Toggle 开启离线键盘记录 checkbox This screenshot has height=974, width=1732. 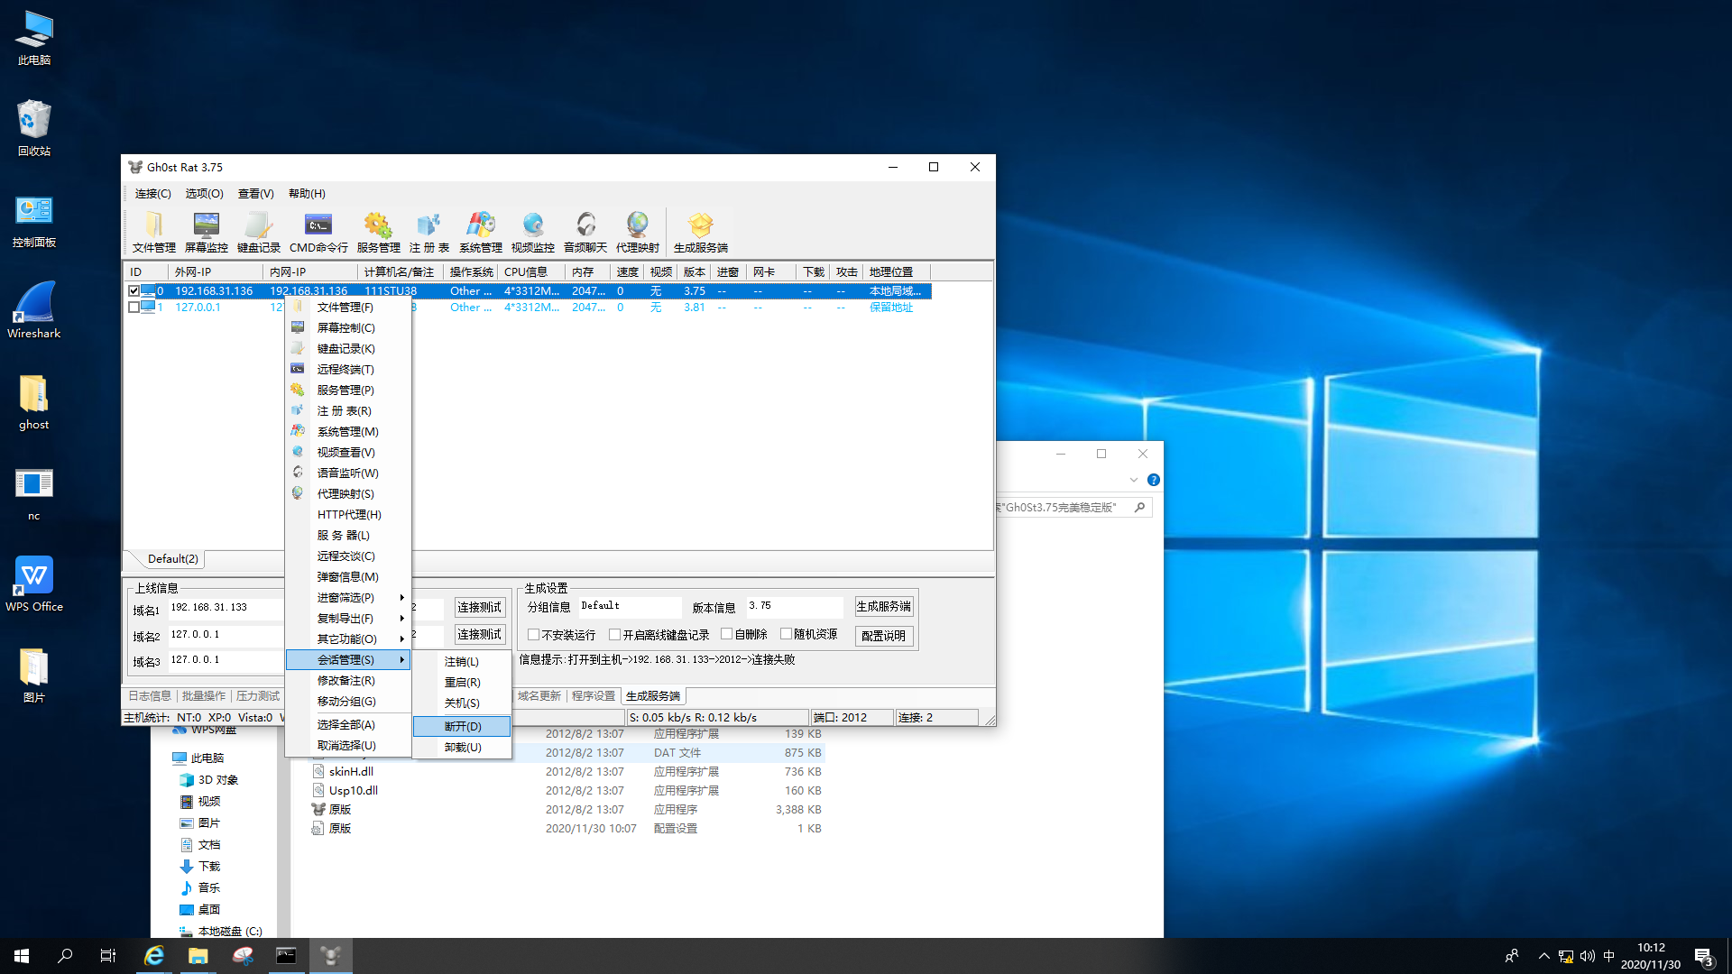614,635
